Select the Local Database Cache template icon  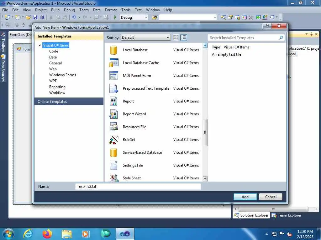(x=113, y=63)
